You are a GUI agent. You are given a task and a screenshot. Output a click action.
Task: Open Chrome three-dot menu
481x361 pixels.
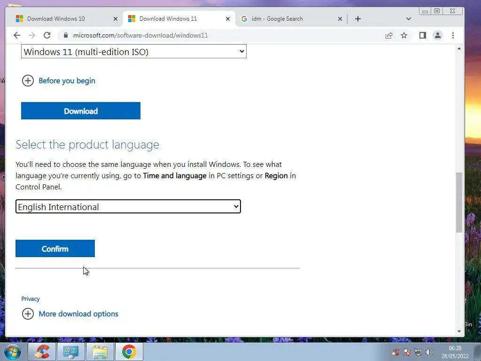[x=453, y=35]
